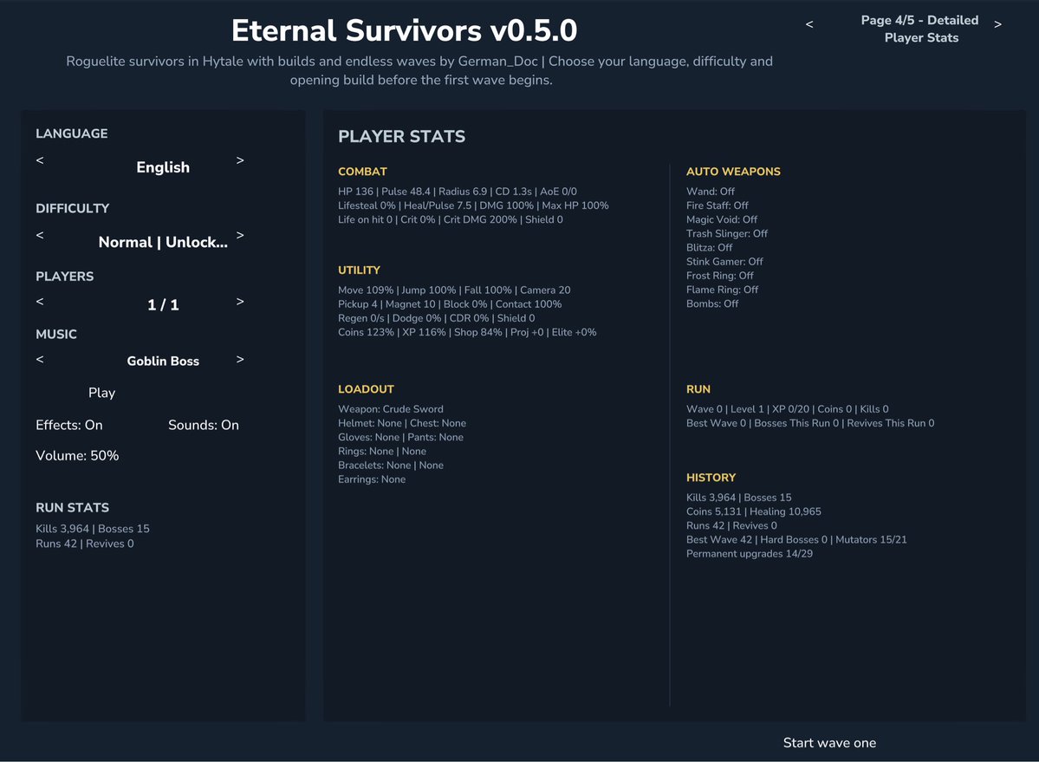
Task: Click the PLAYER STATS heading
Action: tap(401, 136)
